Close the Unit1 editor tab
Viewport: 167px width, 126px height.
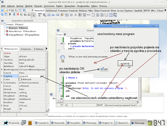point(65,34)
